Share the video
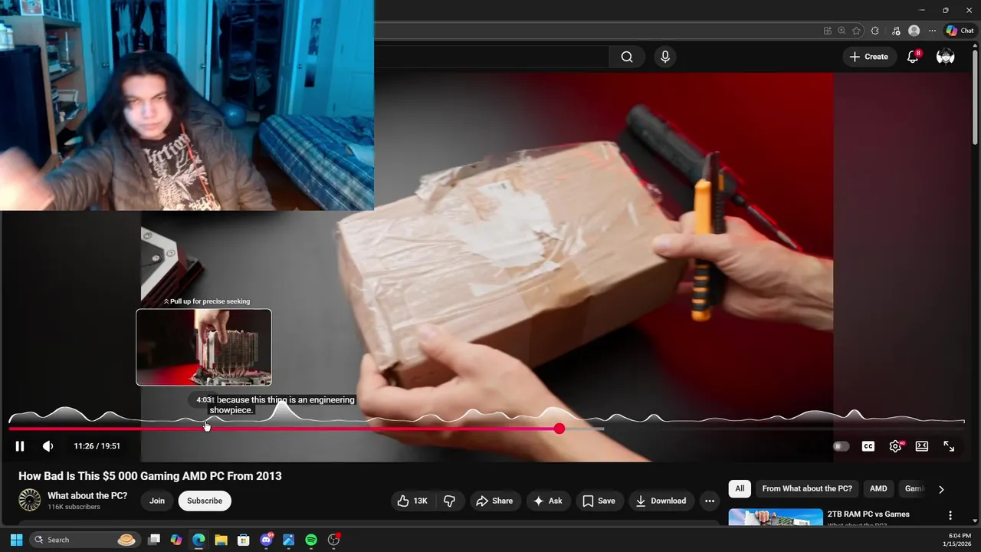The height and width of the screenshot is (552, 981). click(x=494, y=501)
